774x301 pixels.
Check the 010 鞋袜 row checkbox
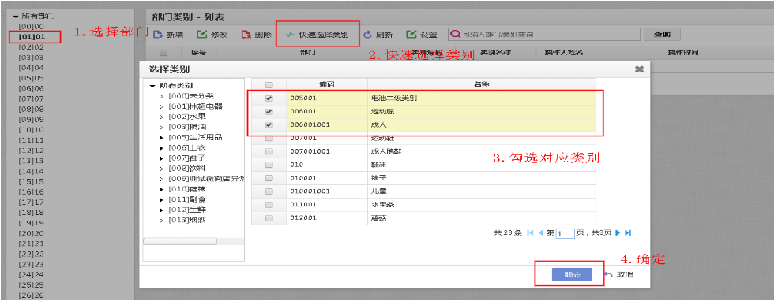tap(269, 165)
